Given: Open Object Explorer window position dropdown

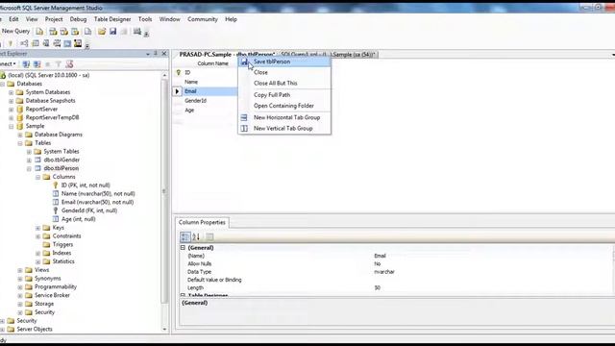Looking at the screenshot, I should [148, 54].
